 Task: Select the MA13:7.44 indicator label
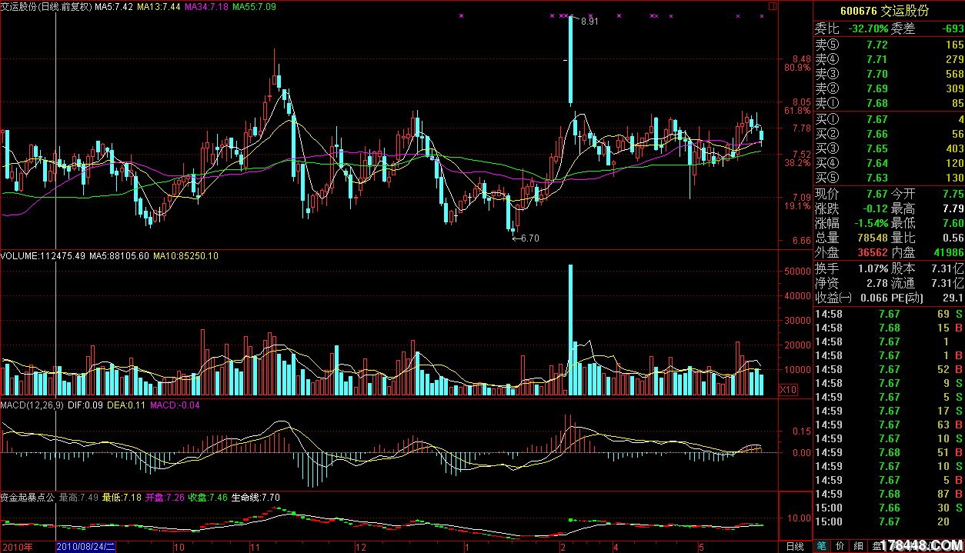tap(159, 6)
